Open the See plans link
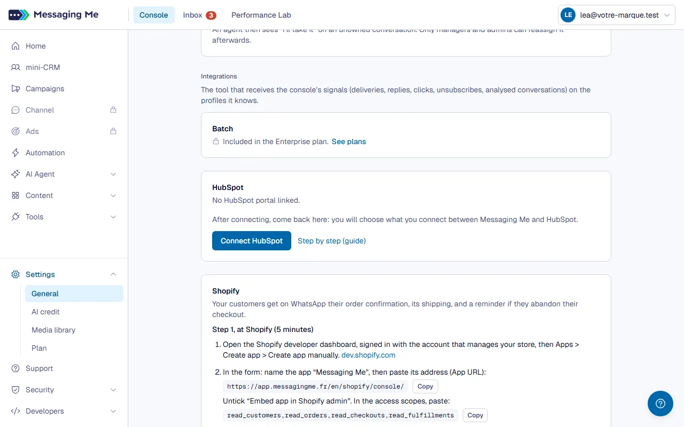Viewport: 684px width, 427px height. point(349,141)
